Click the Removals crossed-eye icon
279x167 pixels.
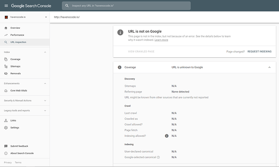click(x=6, y=73)
